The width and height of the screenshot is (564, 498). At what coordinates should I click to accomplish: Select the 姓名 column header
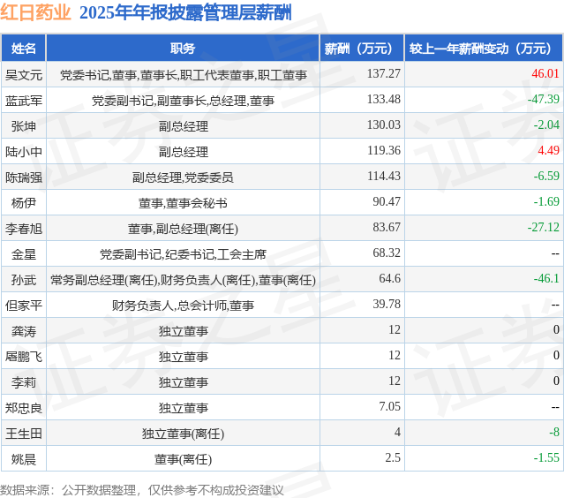(x=24, y=49)
